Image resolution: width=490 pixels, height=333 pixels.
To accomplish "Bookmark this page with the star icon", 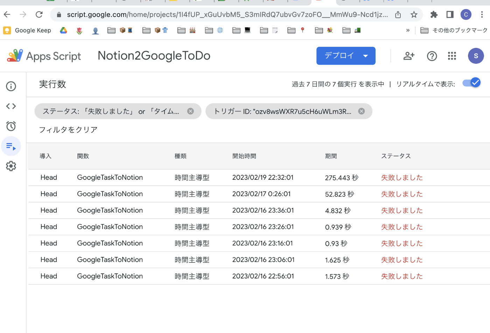I will [414, 14].
